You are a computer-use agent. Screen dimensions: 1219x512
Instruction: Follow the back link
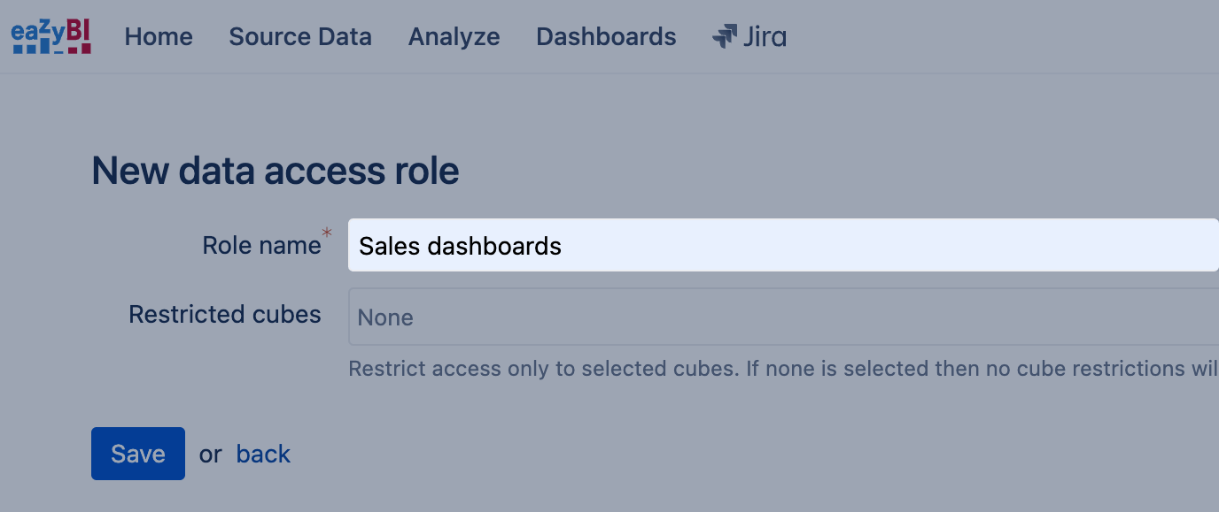(263, 454)
